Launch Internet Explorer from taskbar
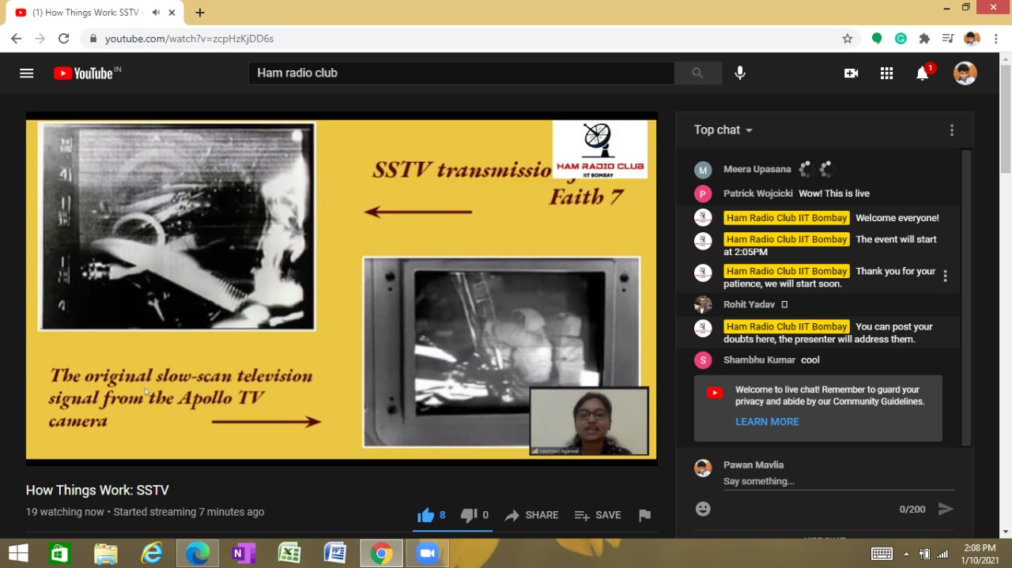The height and width of the screenshot is (568, 1012). [152, 553]
